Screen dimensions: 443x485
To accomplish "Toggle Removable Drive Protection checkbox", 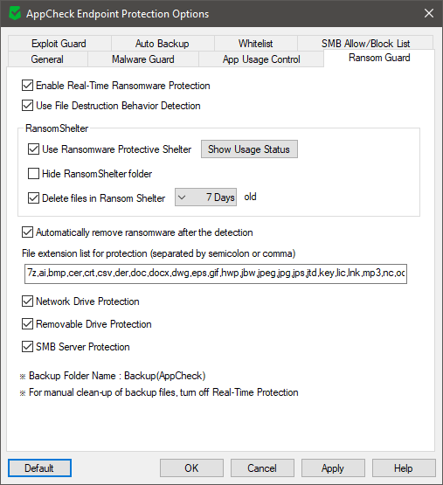I will pos(28,324).
